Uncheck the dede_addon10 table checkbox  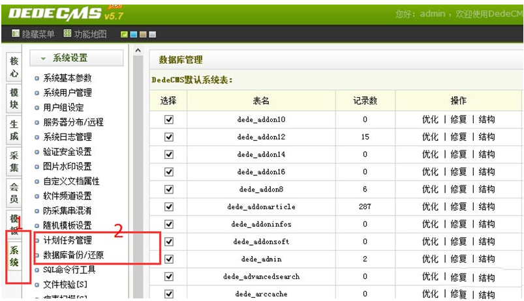coord(169,120)
